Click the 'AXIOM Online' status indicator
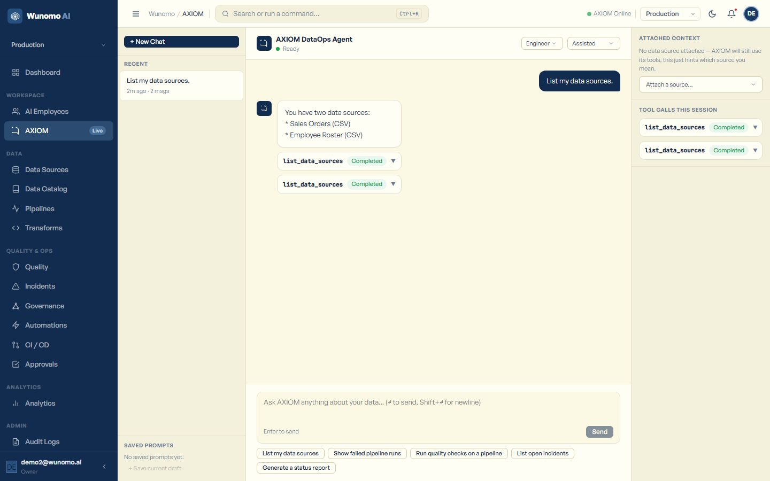This screenshot has width=770, height=481. tap(609, 14)
